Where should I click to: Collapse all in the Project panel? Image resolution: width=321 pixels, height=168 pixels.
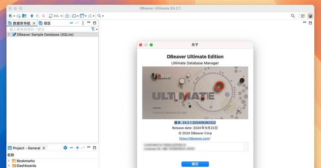coord(71,148)
